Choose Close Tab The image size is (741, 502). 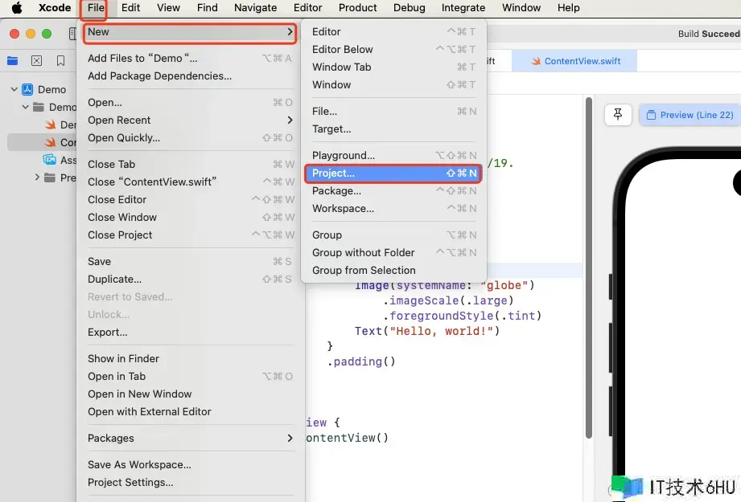point(190,164)
